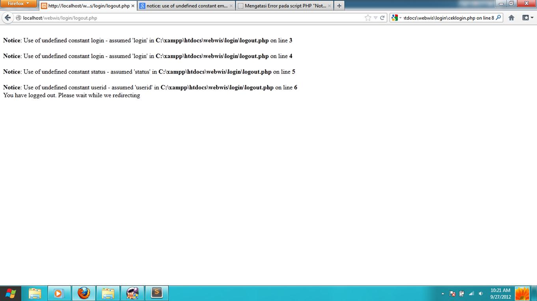The width and height of the screenshot is (537, 301).
Task: Open the Bookmarks menu button
Action: pos(528,18)
